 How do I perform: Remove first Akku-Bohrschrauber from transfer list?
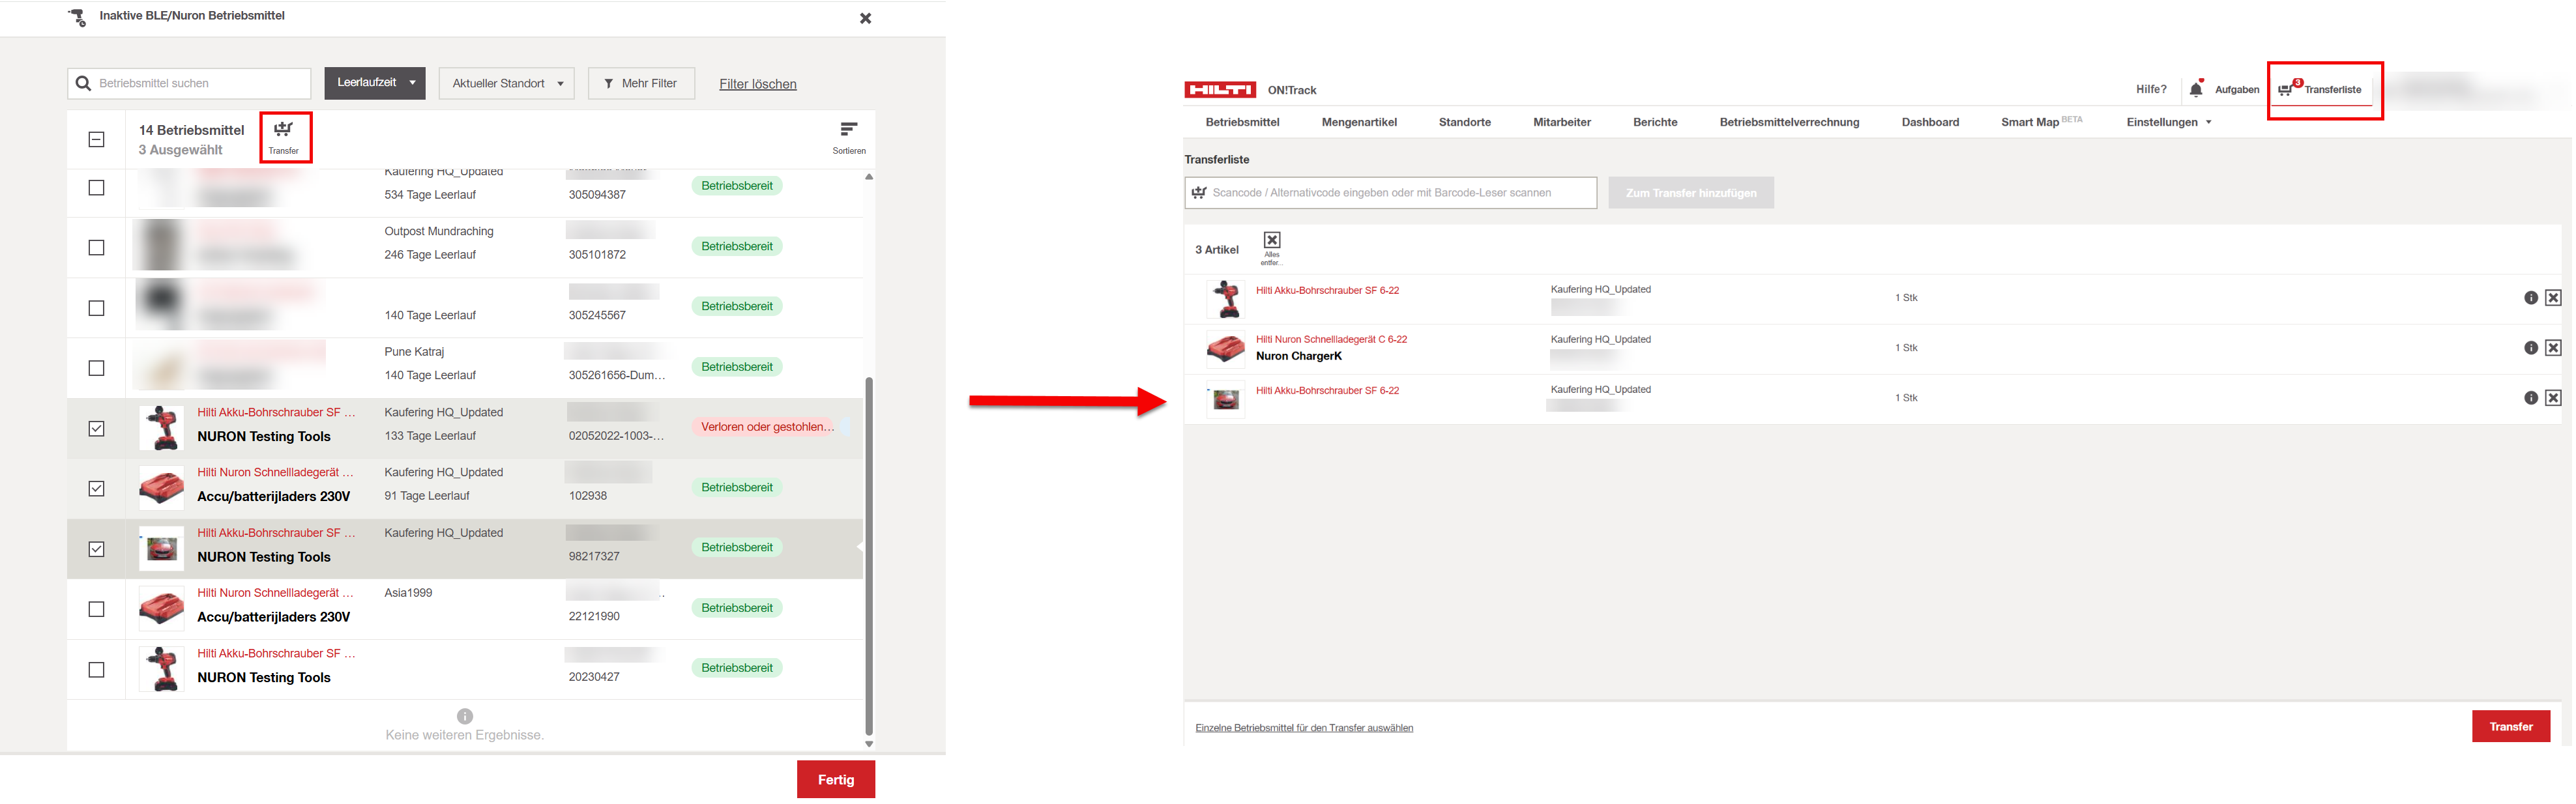tap(2553, 298)
